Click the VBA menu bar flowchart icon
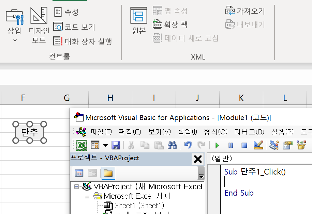Screen dimensions: 312x214 pos(81,132)
